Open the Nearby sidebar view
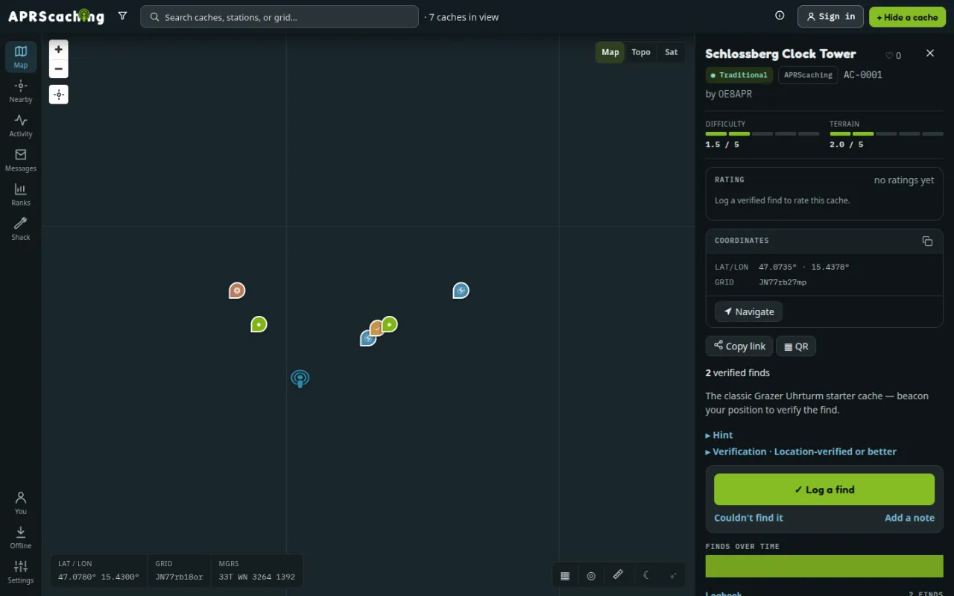This screenshot has width=954, height=596. point(21,91)
